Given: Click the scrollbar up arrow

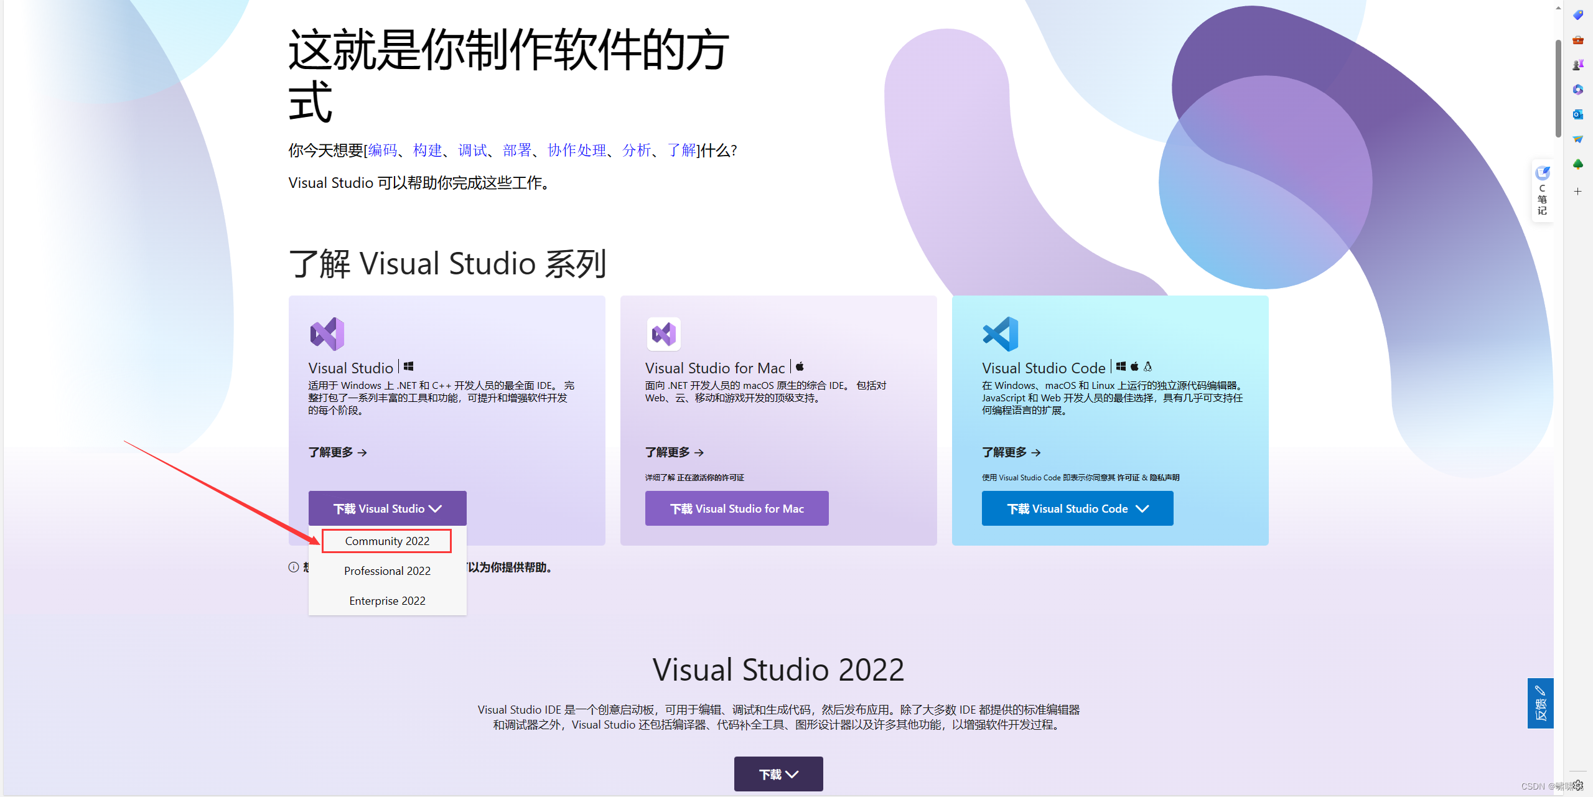Looking at the screenshot, I should 1558,7.
